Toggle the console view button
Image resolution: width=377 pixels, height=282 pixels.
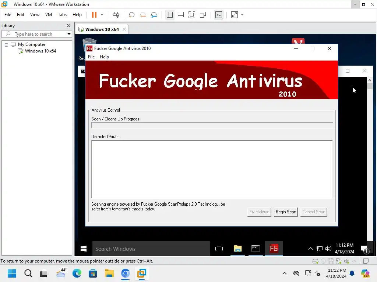pos(219,15)
